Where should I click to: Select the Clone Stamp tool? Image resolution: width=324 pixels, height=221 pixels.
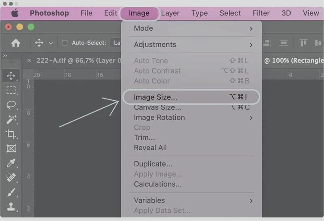[11, 207]
